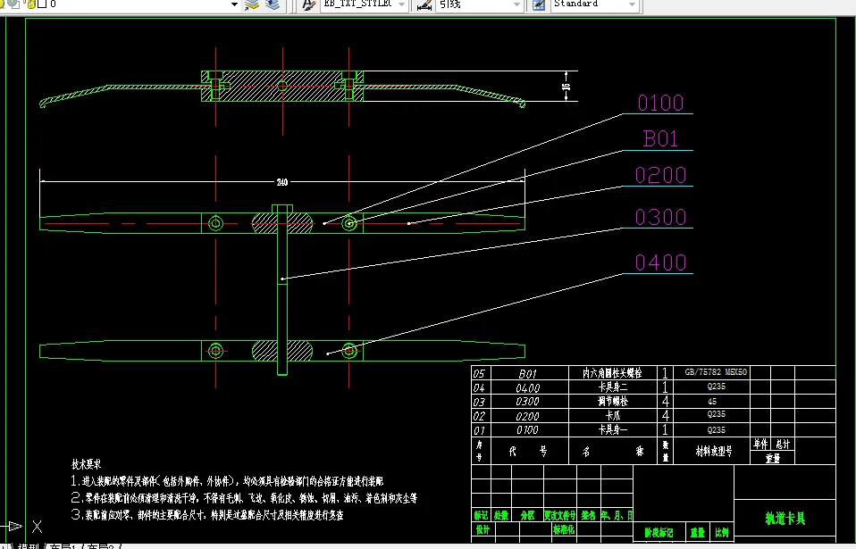
Task: Select the magenta B01 leader label
Action: (660, 139)
